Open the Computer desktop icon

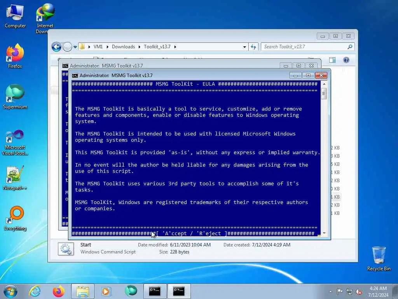click(15, 16)
